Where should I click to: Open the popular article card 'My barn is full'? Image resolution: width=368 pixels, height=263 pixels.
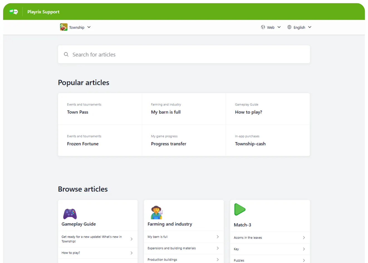pos(184,109)
